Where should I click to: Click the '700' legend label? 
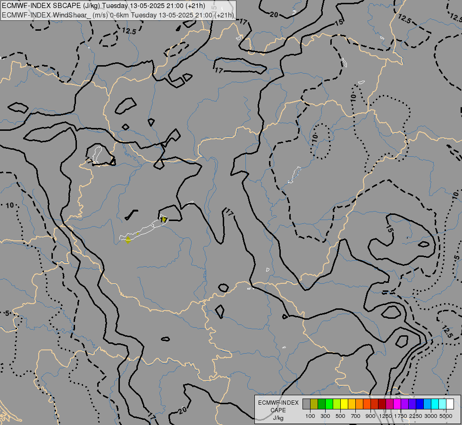tap(356, 416)
